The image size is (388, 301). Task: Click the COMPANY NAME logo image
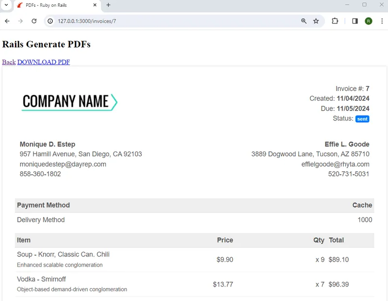69,102
